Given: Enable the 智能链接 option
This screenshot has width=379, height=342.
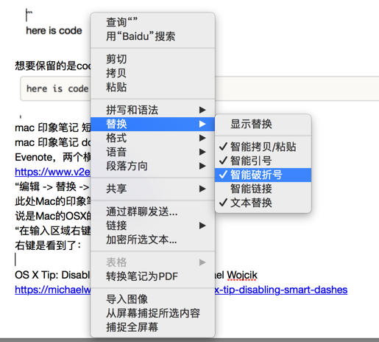Looking at the screenshot, I should (x=263, y=189).
